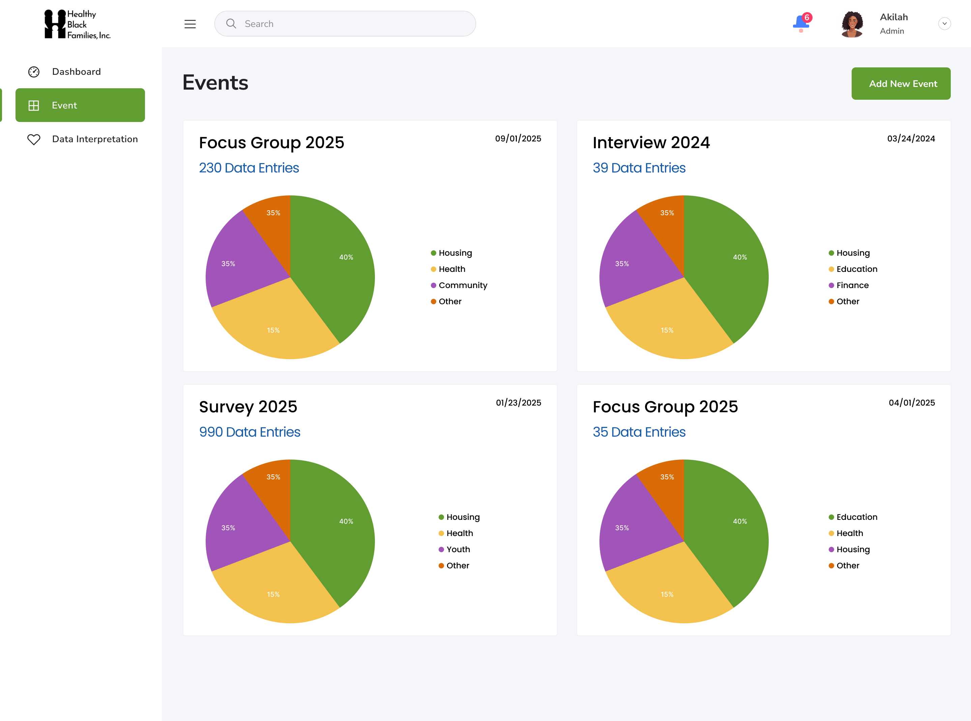Image resolution: width=971 pixels, height=721 pixels.
Task: Click the 39 Data Entries link
Action: pos(639,167)
